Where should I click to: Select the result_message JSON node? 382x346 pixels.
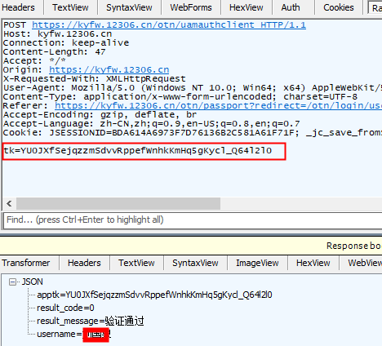91,321
